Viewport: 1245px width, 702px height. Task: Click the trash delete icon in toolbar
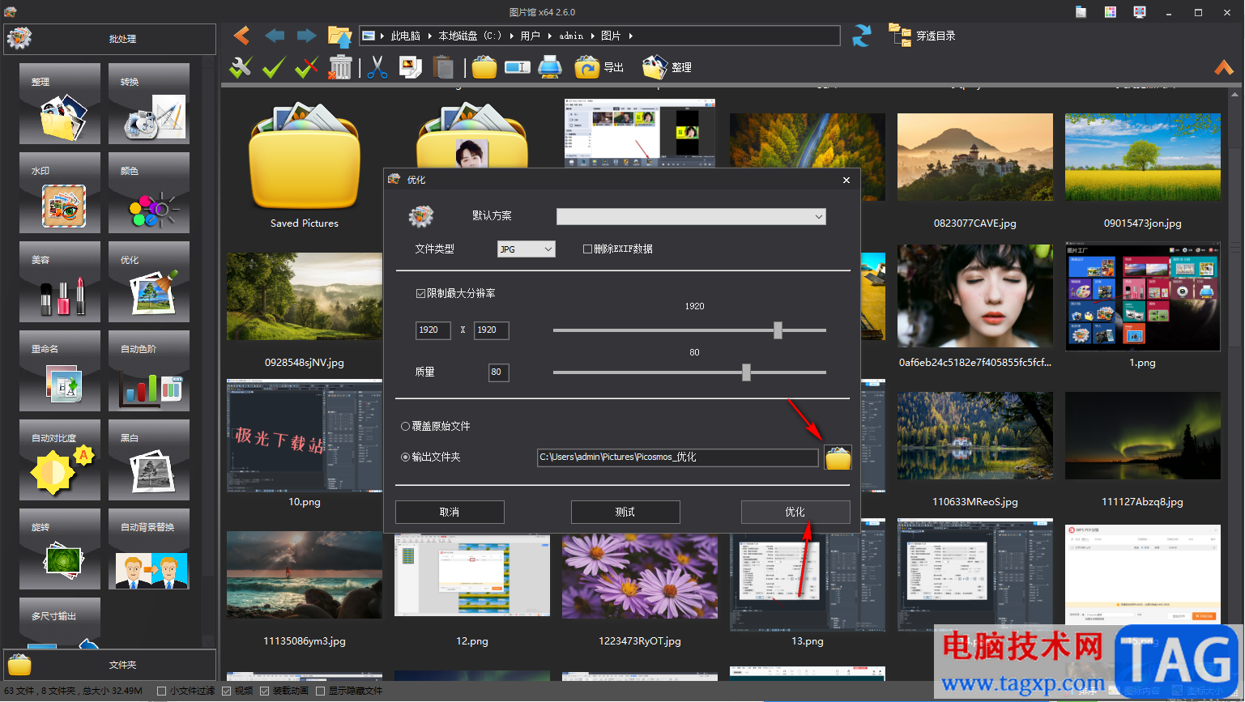click(340, 68)
